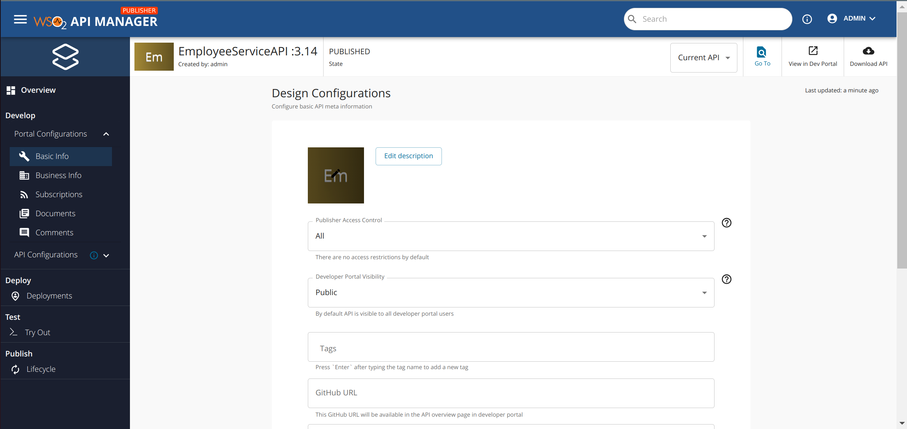
Task: Click the Go To search icon
Action: (x=761, y=52)
